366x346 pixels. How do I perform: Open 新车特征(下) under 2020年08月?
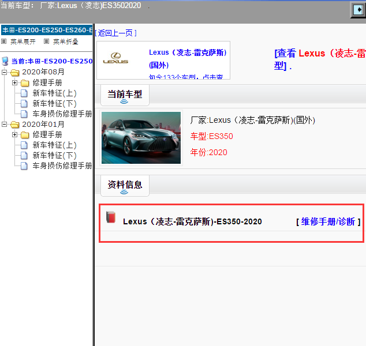tap(55, 104)
